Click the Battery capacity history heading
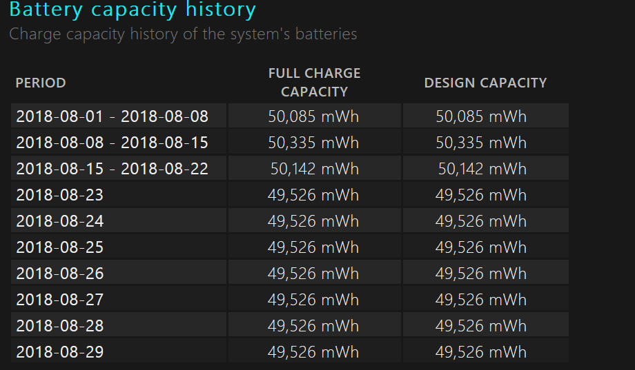Viewport: 635px width, 370px height. click(133, 10)
